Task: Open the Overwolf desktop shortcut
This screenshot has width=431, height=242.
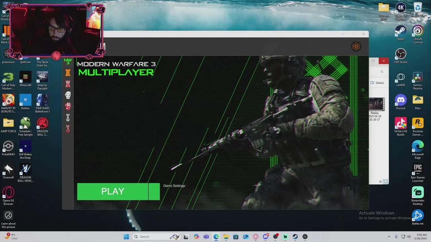Action: point(8,171)
